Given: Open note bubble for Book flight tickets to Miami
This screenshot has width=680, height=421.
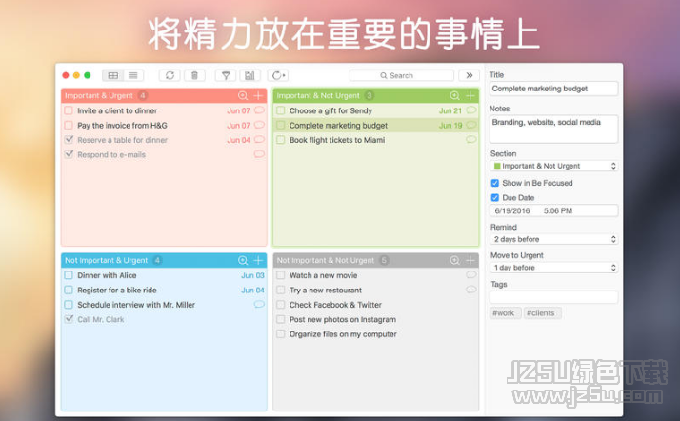Looking at the screenshot, I should click(471, 140).
